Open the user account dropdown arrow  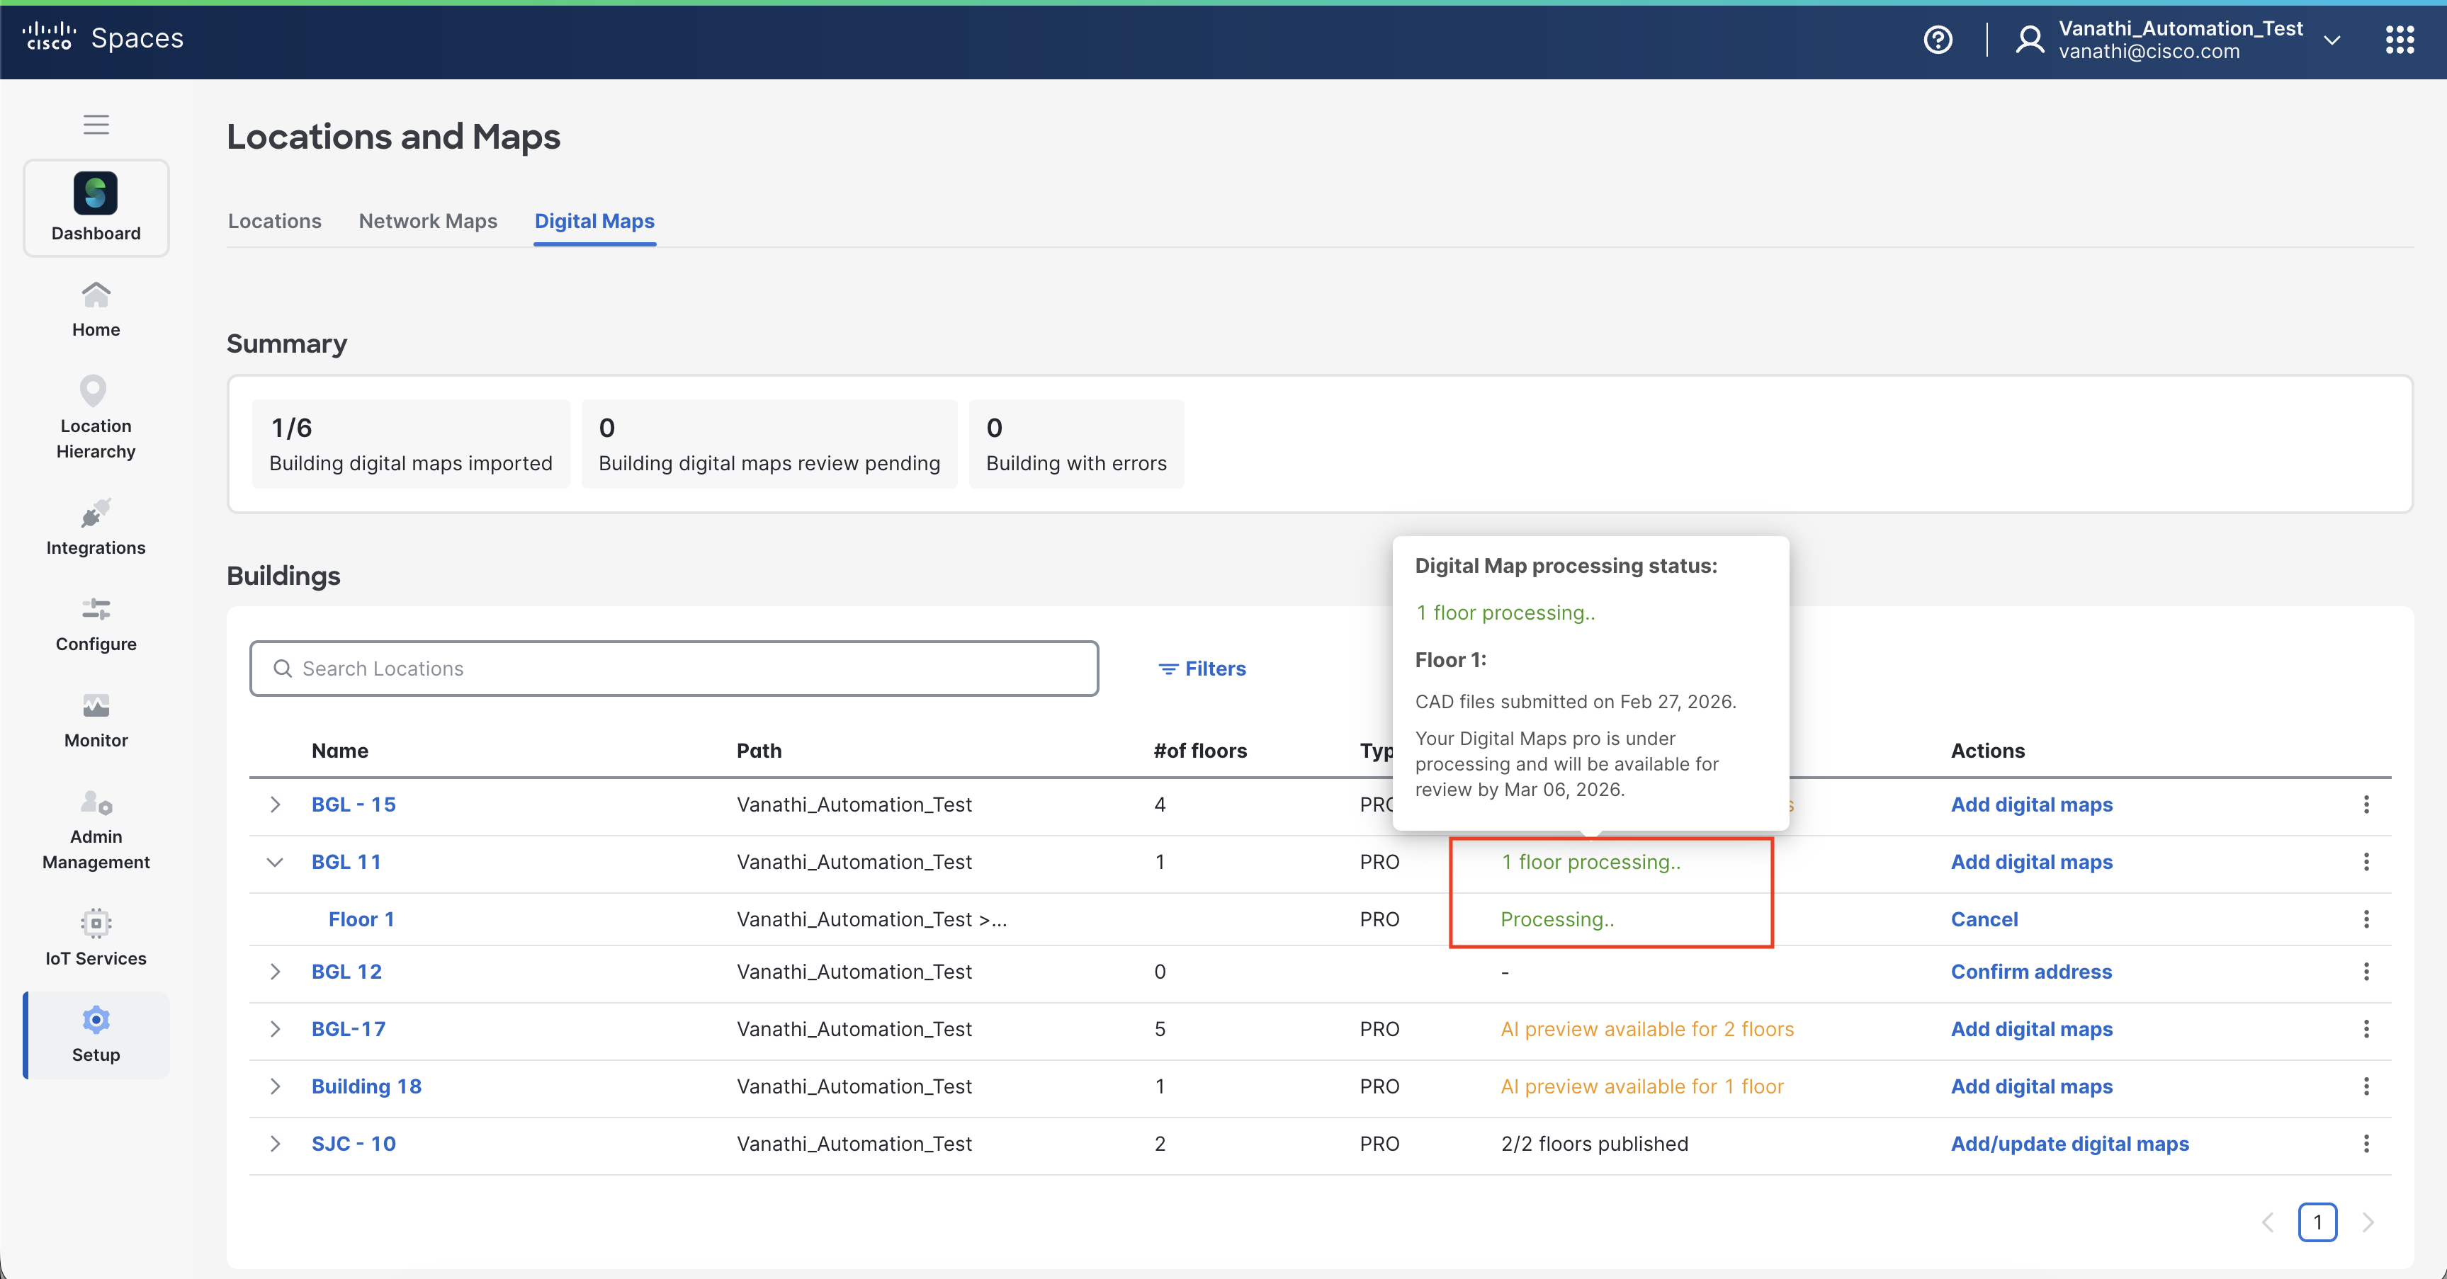point(2332,40)
